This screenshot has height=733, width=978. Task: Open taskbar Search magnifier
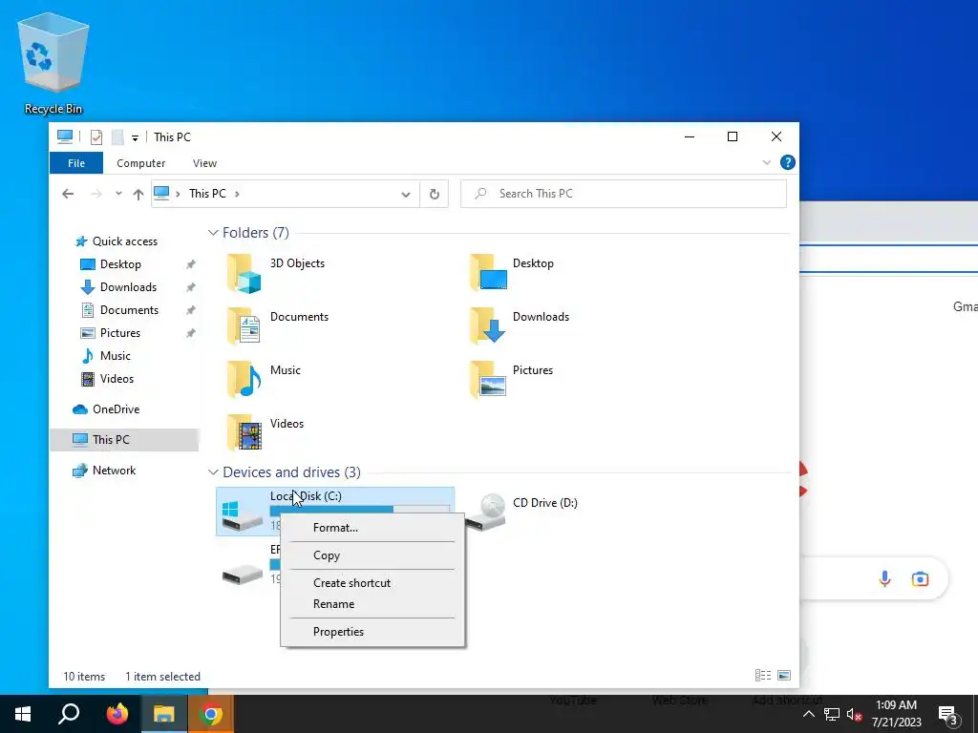(x=69, y=714)
